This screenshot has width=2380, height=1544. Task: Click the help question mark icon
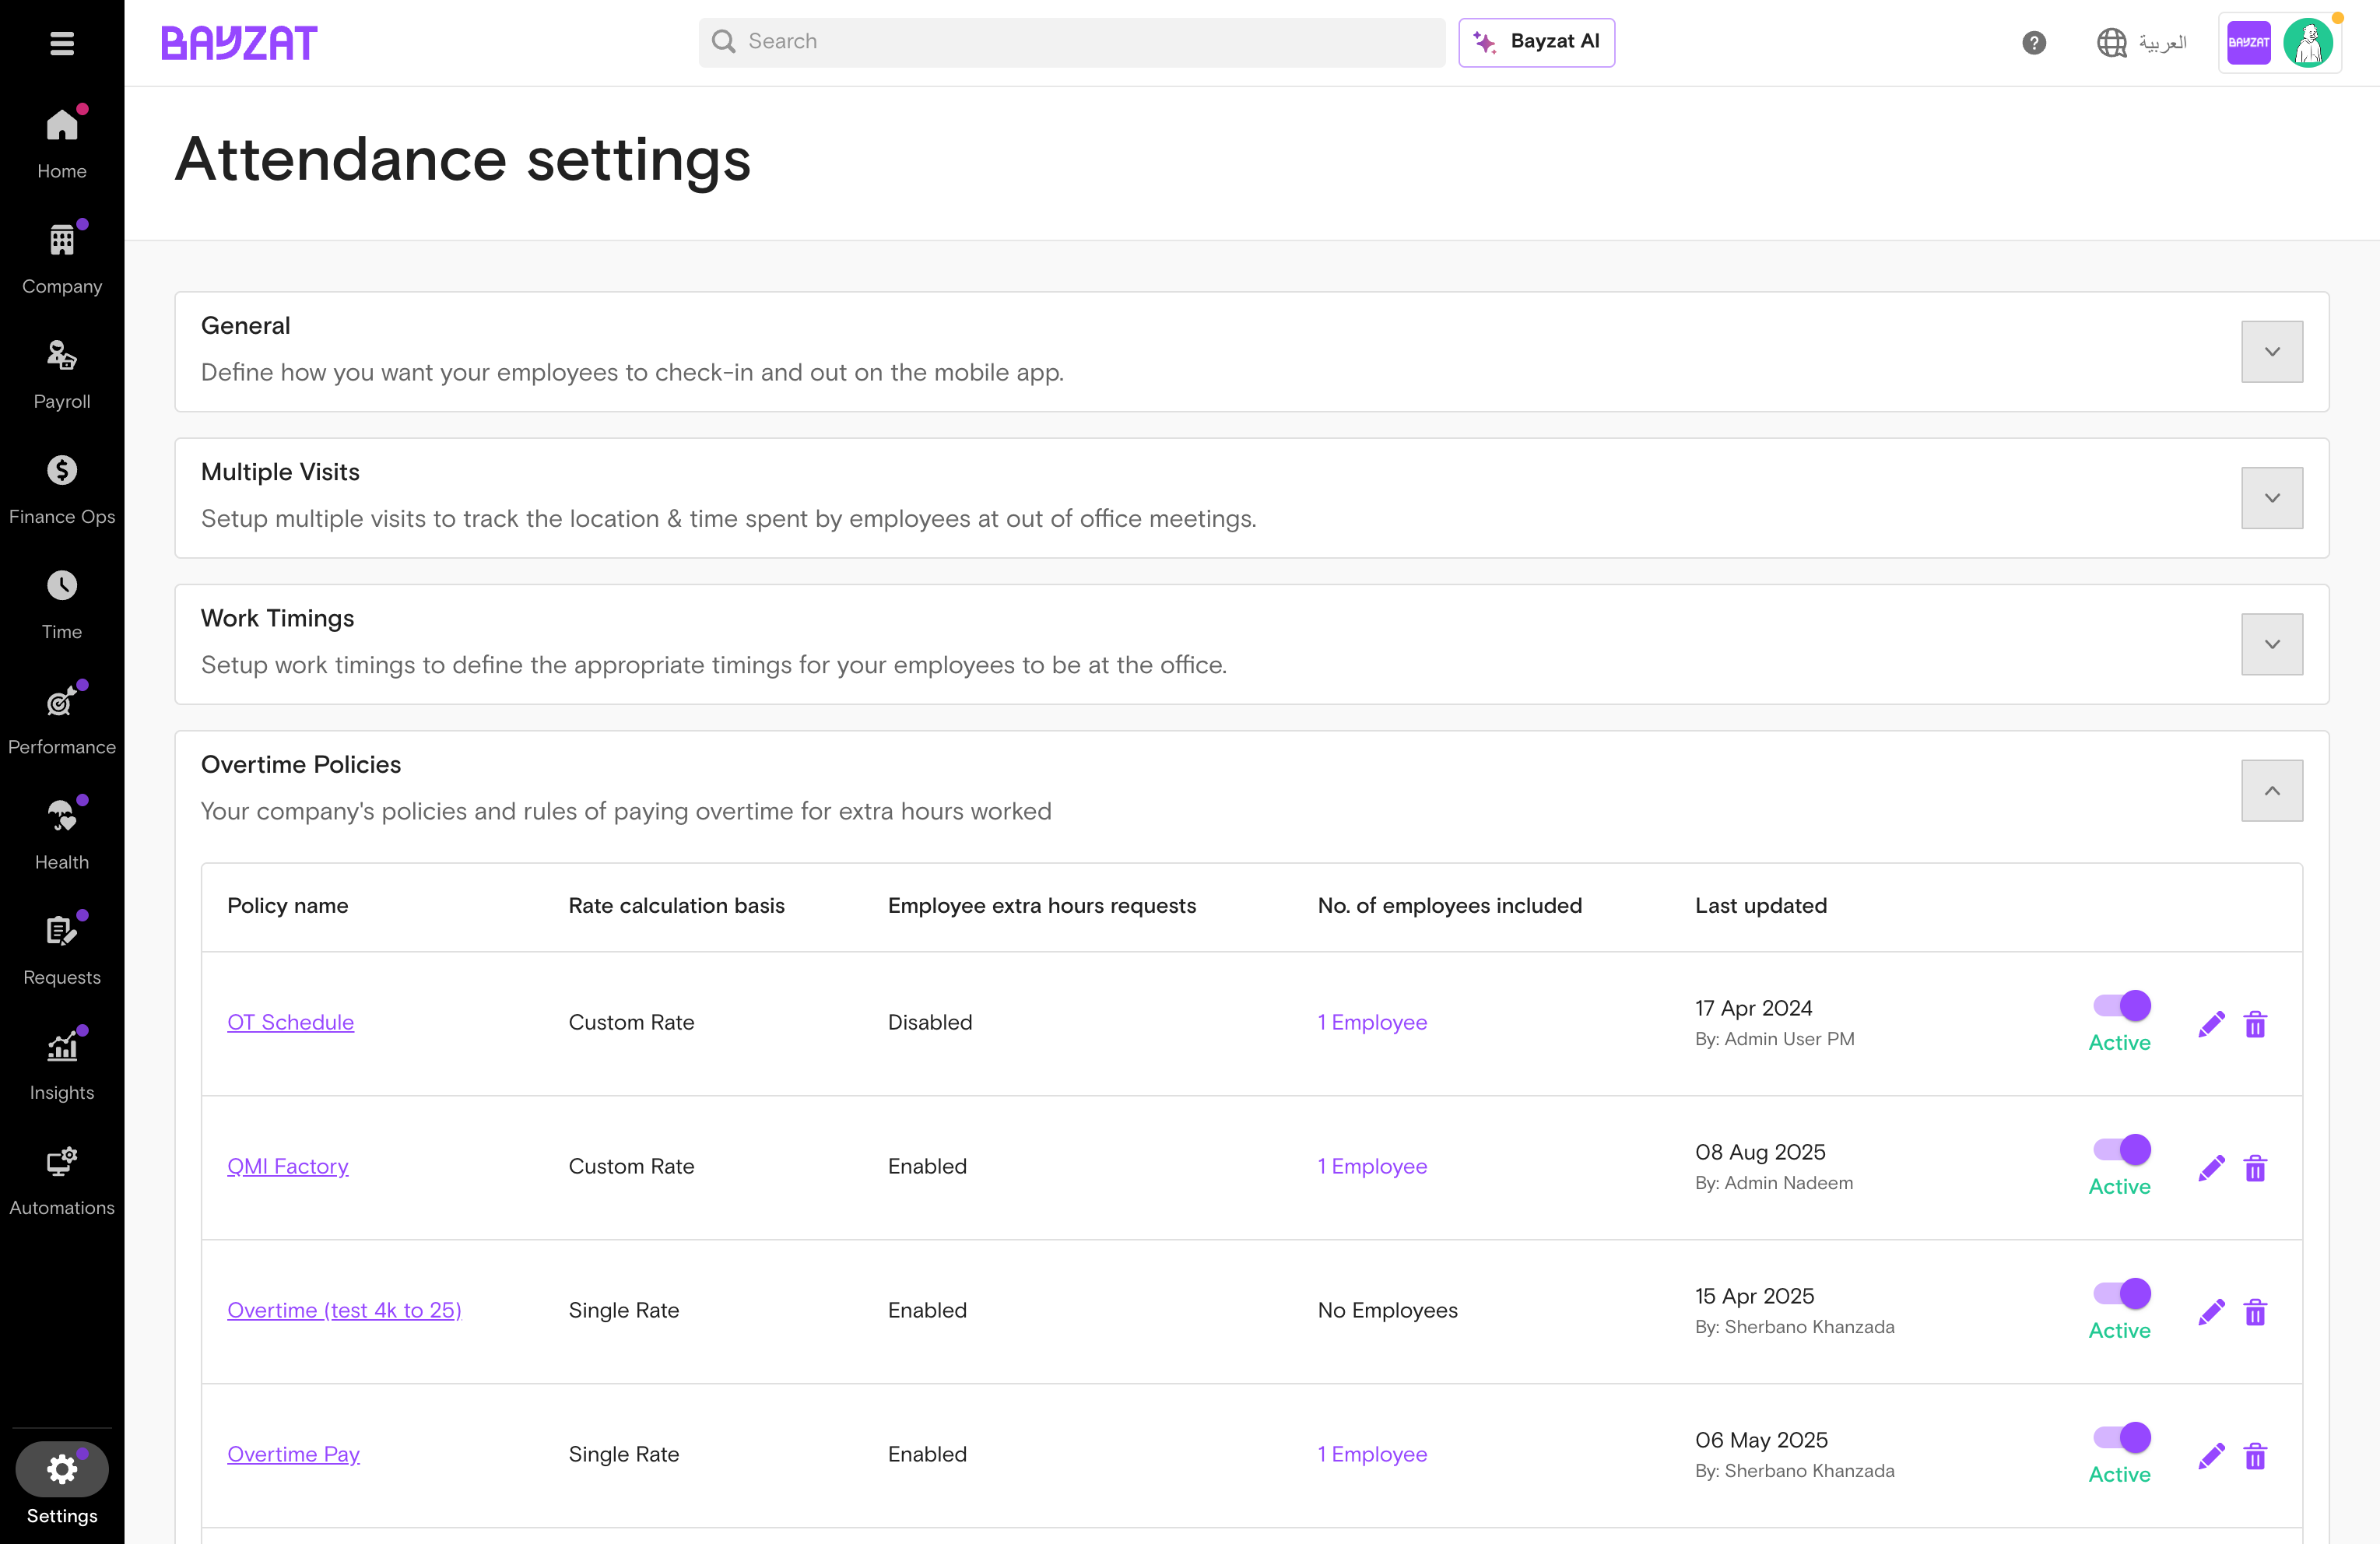coord(2034,43)
